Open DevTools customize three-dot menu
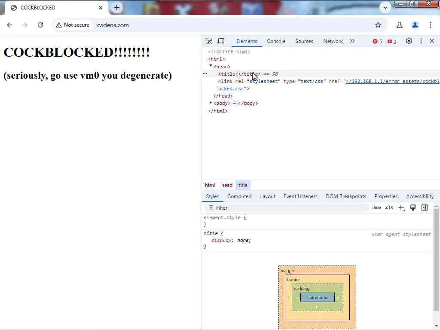The width and height of the screenshot is (440, 330). (421, 41)
